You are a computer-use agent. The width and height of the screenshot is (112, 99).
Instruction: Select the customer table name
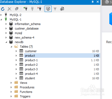click(31, 51)
